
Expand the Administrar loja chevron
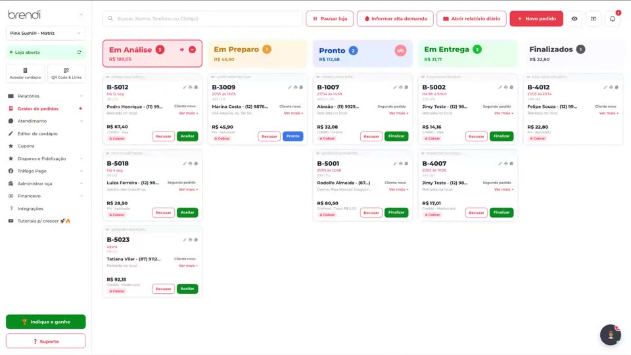pos(82,183)
